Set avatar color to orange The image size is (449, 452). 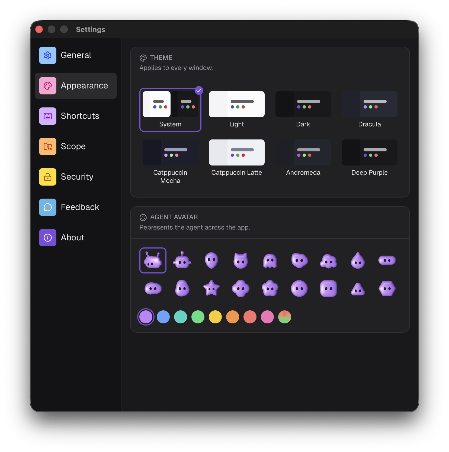(x=233, y=317)
